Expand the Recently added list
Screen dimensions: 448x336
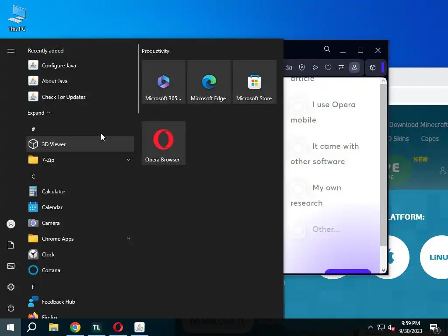point(39,112)
